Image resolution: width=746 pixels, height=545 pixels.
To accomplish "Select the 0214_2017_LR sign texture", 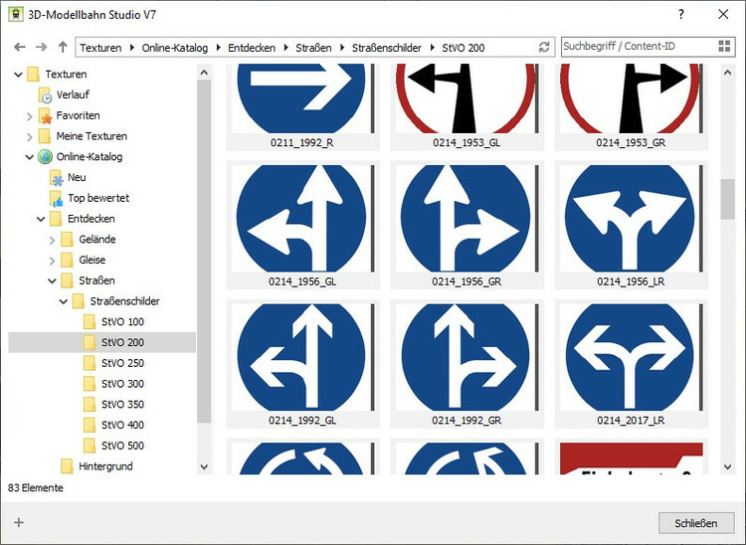I will 631,363.
